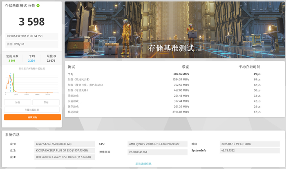Click the 保存 button

pos(46,102)
